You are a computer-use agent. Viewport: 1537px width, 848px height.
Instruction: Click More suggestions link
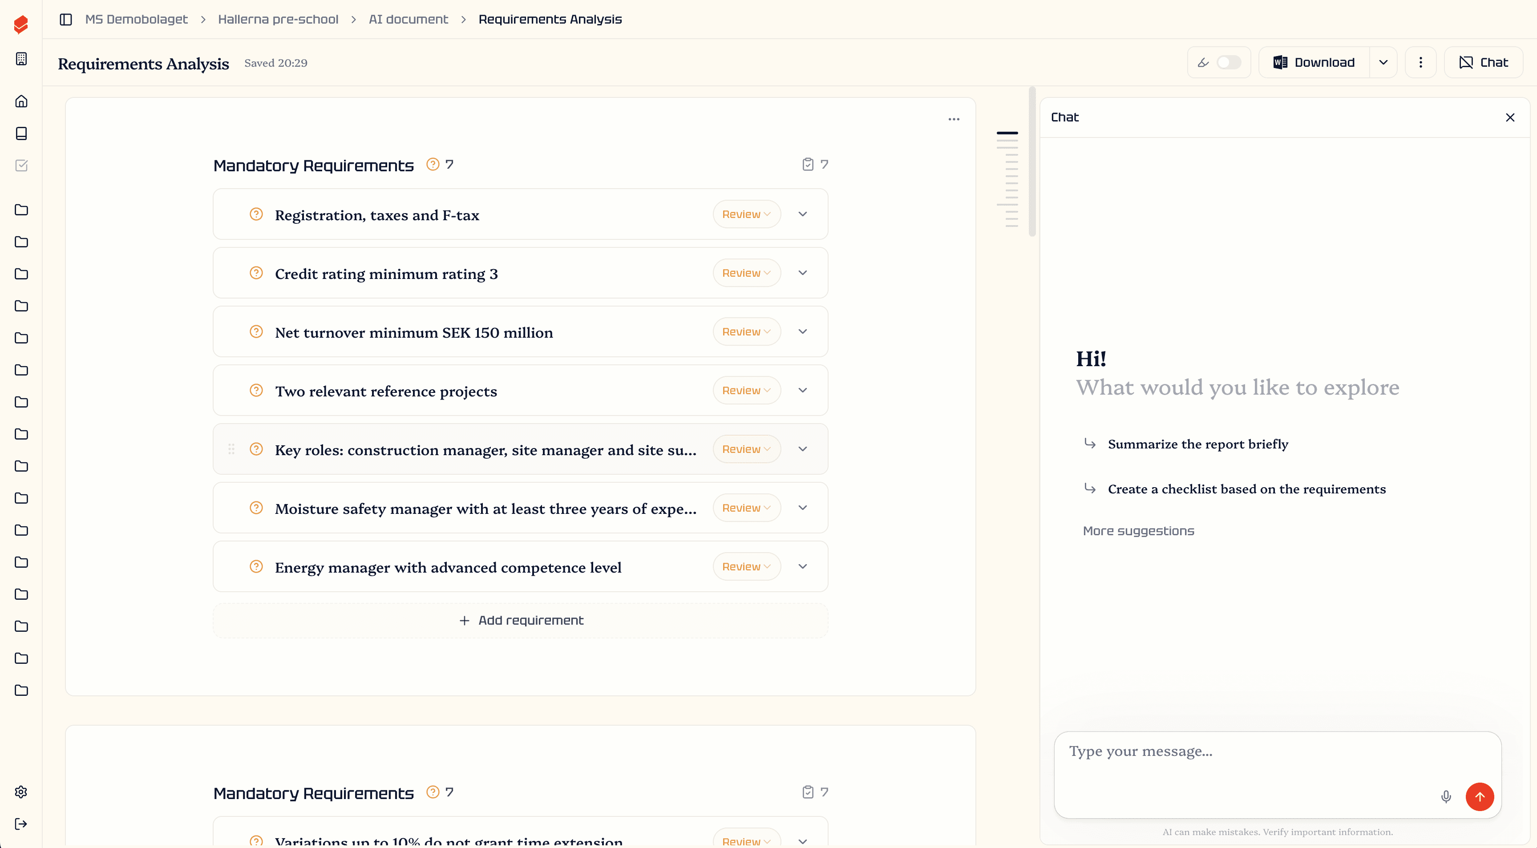(1138, 531)
